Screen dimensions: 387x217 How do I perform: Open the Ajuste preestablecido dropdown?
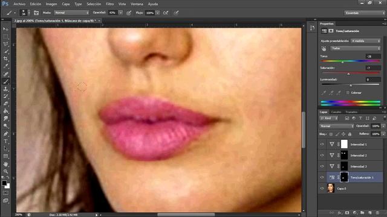click(365, 41)
